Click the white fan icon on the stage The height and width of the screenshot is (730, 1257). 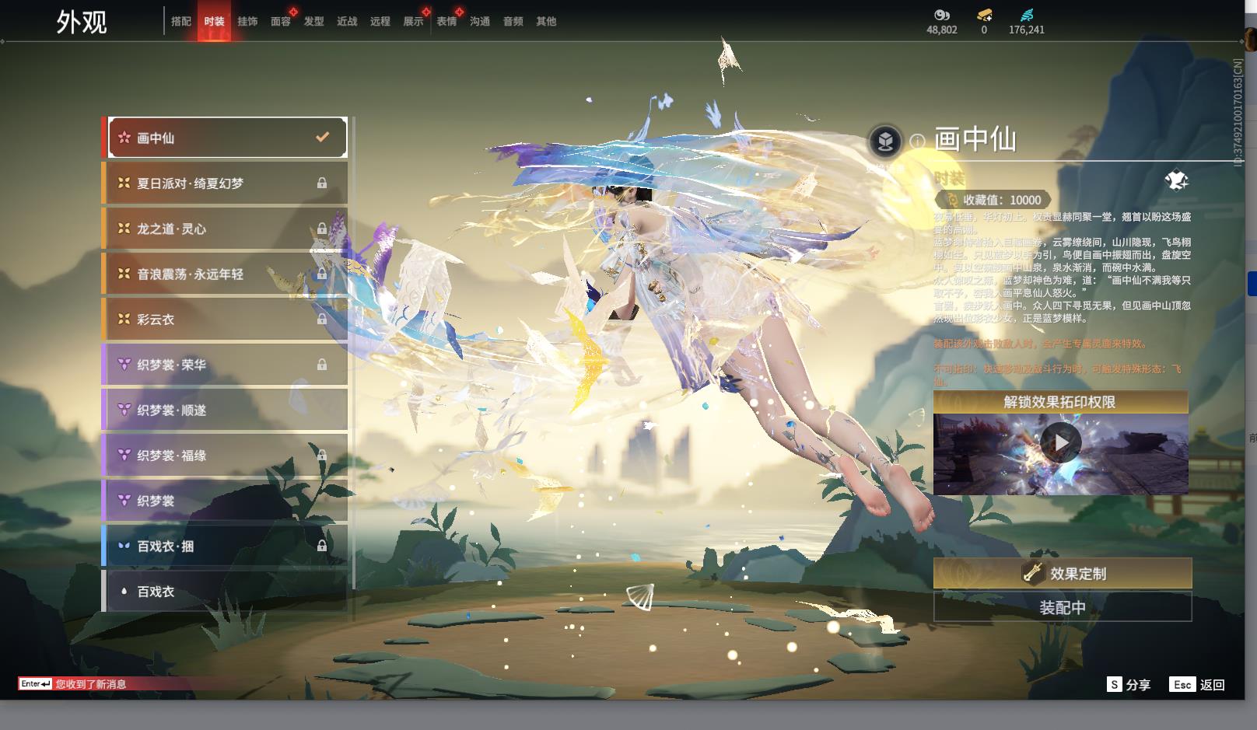pyautogui.click(x=640, y=597)
